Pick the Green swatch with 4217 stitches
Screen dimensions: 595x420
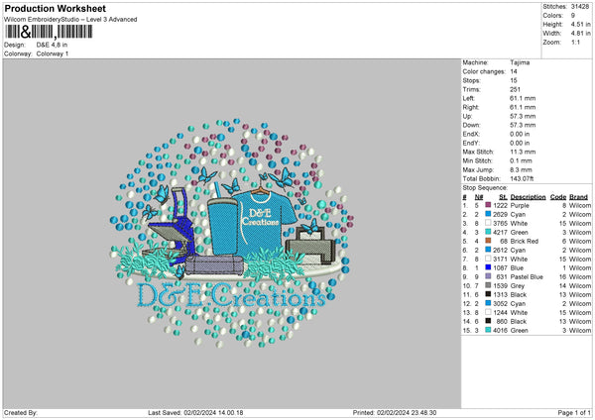pos(488,232)
